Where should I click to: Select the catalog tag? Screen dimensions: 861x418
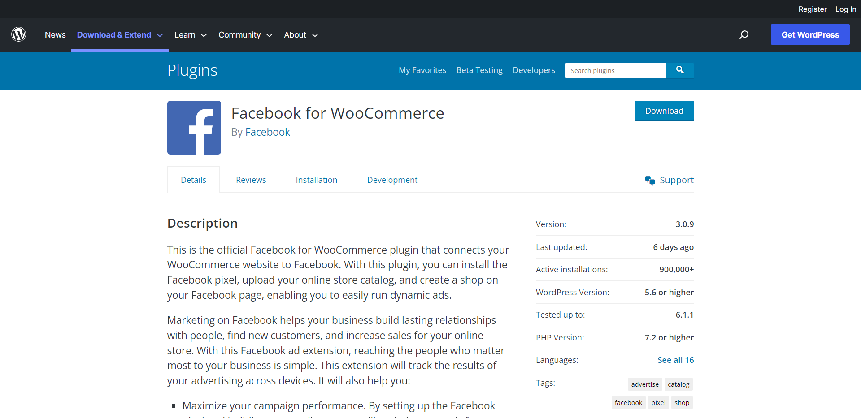678,384
